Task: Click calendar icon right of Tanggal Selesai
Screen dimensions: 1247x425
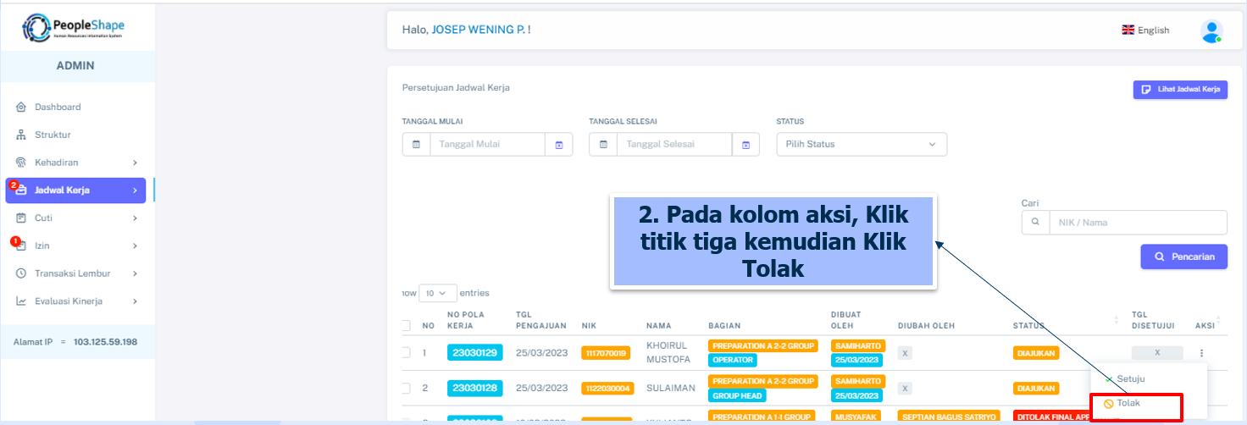Action: 745,145
